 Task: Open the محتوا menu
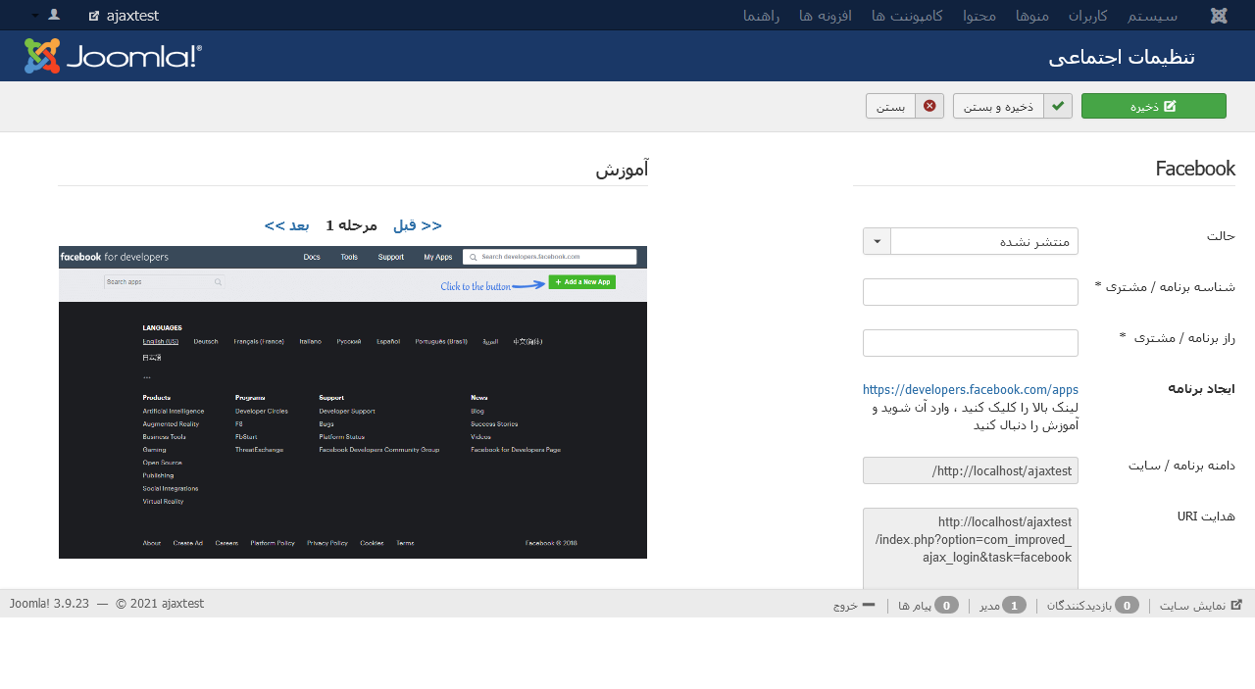979,16
